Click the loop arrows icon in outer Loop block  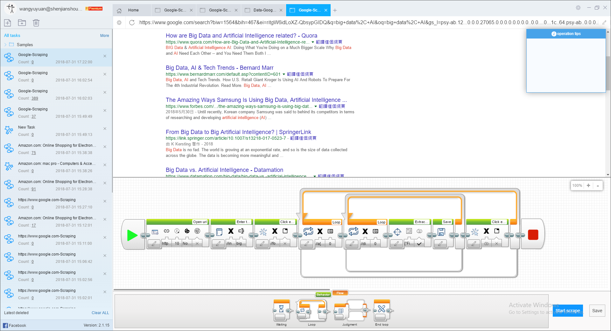pos(308,231)
